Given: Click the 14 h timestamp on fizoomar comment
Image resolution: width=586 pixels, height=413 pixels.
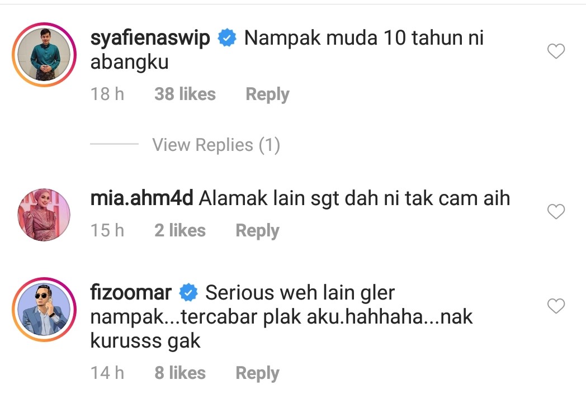Looking at the screenshot, I should click(107, 373).
